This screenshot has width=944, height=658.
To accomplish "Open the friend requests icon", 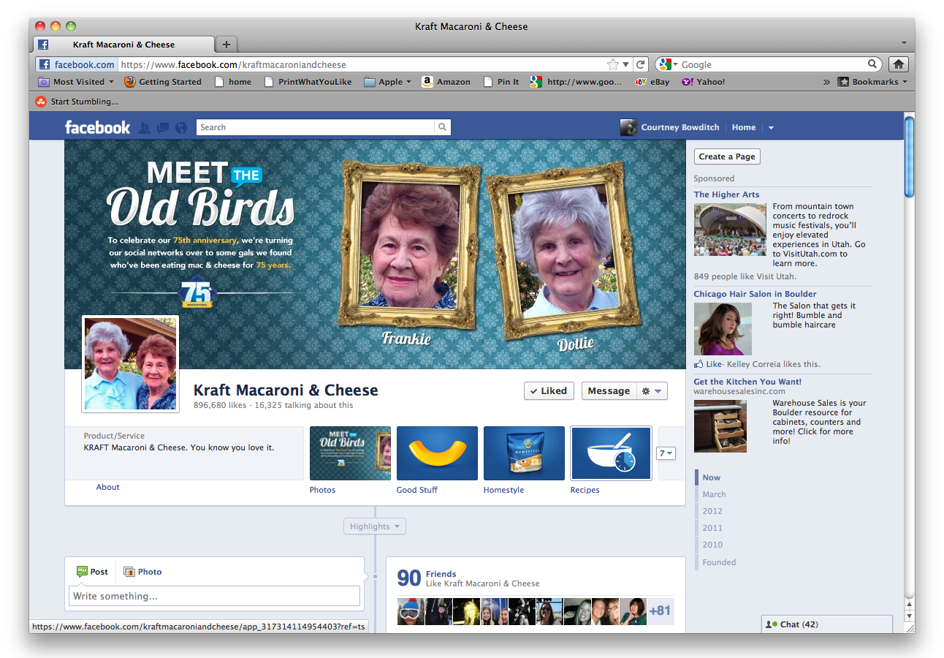I will coord(145,127).
